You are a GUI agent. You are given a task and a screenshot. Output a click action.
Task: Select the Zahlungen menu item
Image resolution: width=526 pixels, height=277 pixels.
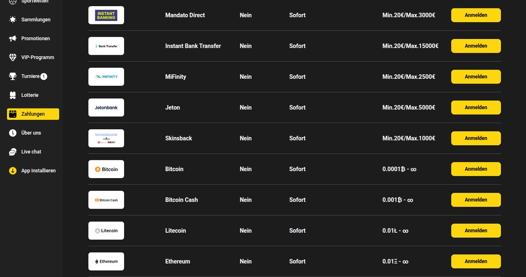tap(33, 114)
